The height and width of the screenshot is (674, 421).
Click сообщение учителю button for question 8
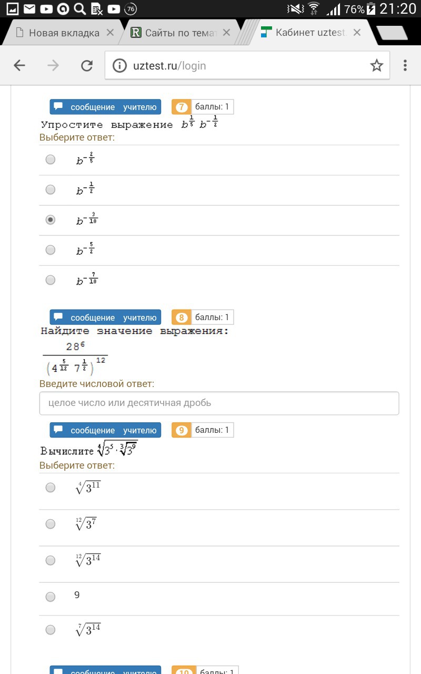coord(105,318)
